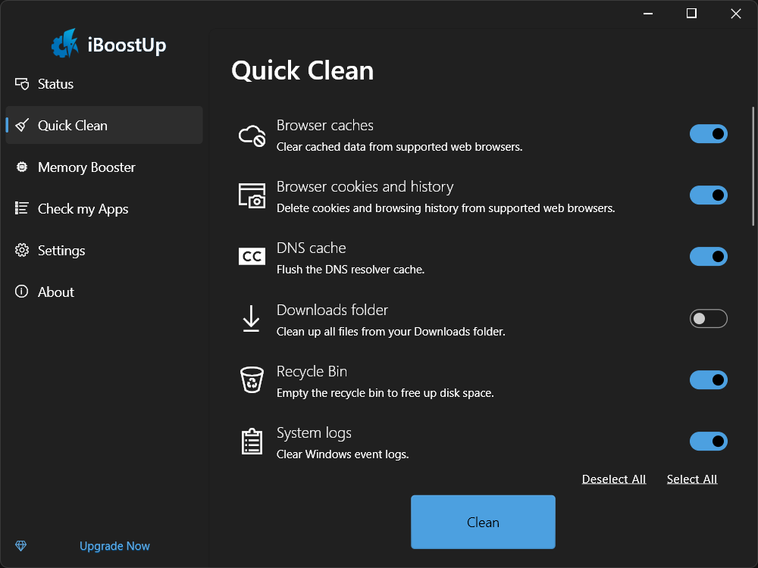This screenshot has width=758, height=568.
Task: Click the DNS cache title text
Action: [x=312, y=248]
